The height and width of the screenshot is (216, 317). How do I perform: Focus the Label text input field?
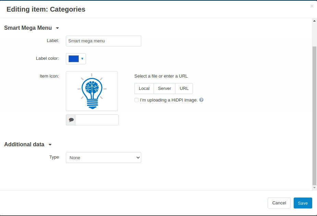(x=103, y=41)
